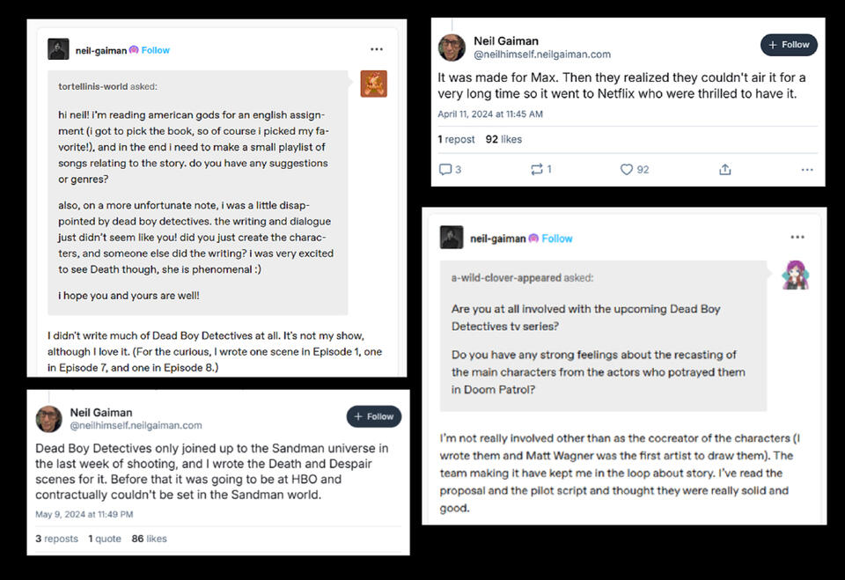View the 92 likes count
Screen dimensions: 845x580
(x=503, y=139)
